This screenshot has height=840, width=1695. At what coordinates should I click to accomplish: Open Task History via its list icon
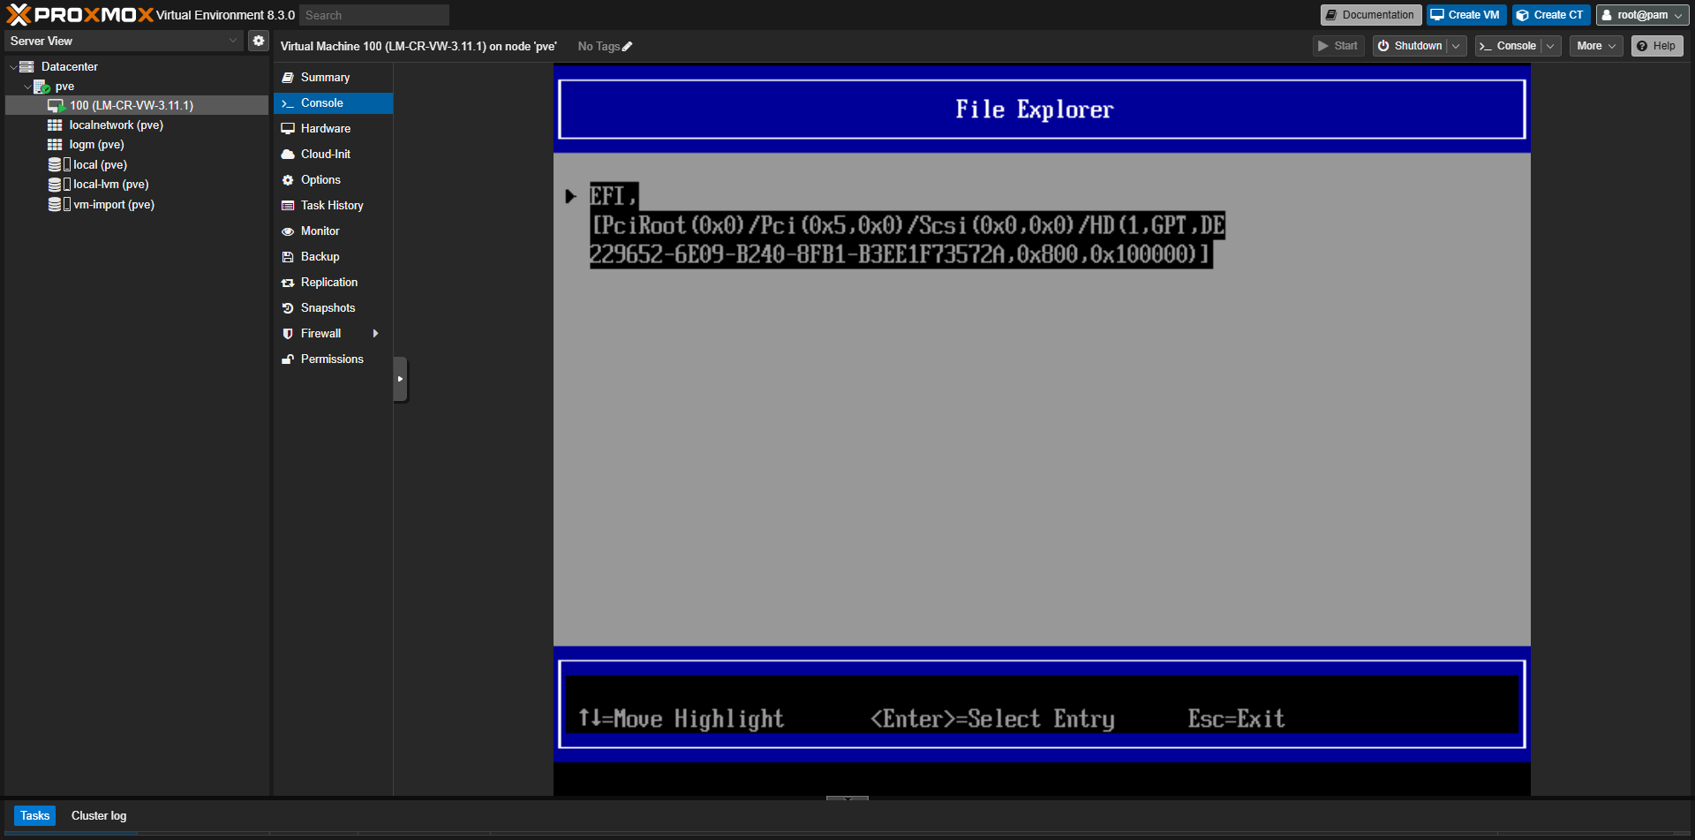pyautogui.click(x=288, y=205)
